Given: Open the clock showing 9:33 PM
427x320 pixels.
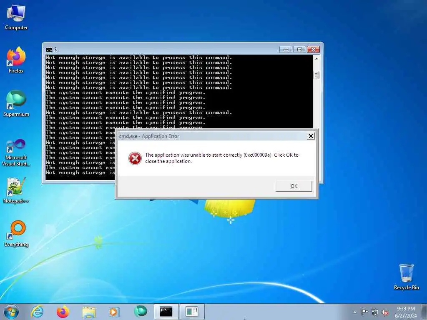Looking at the screenshot, I should pos(405,312).
